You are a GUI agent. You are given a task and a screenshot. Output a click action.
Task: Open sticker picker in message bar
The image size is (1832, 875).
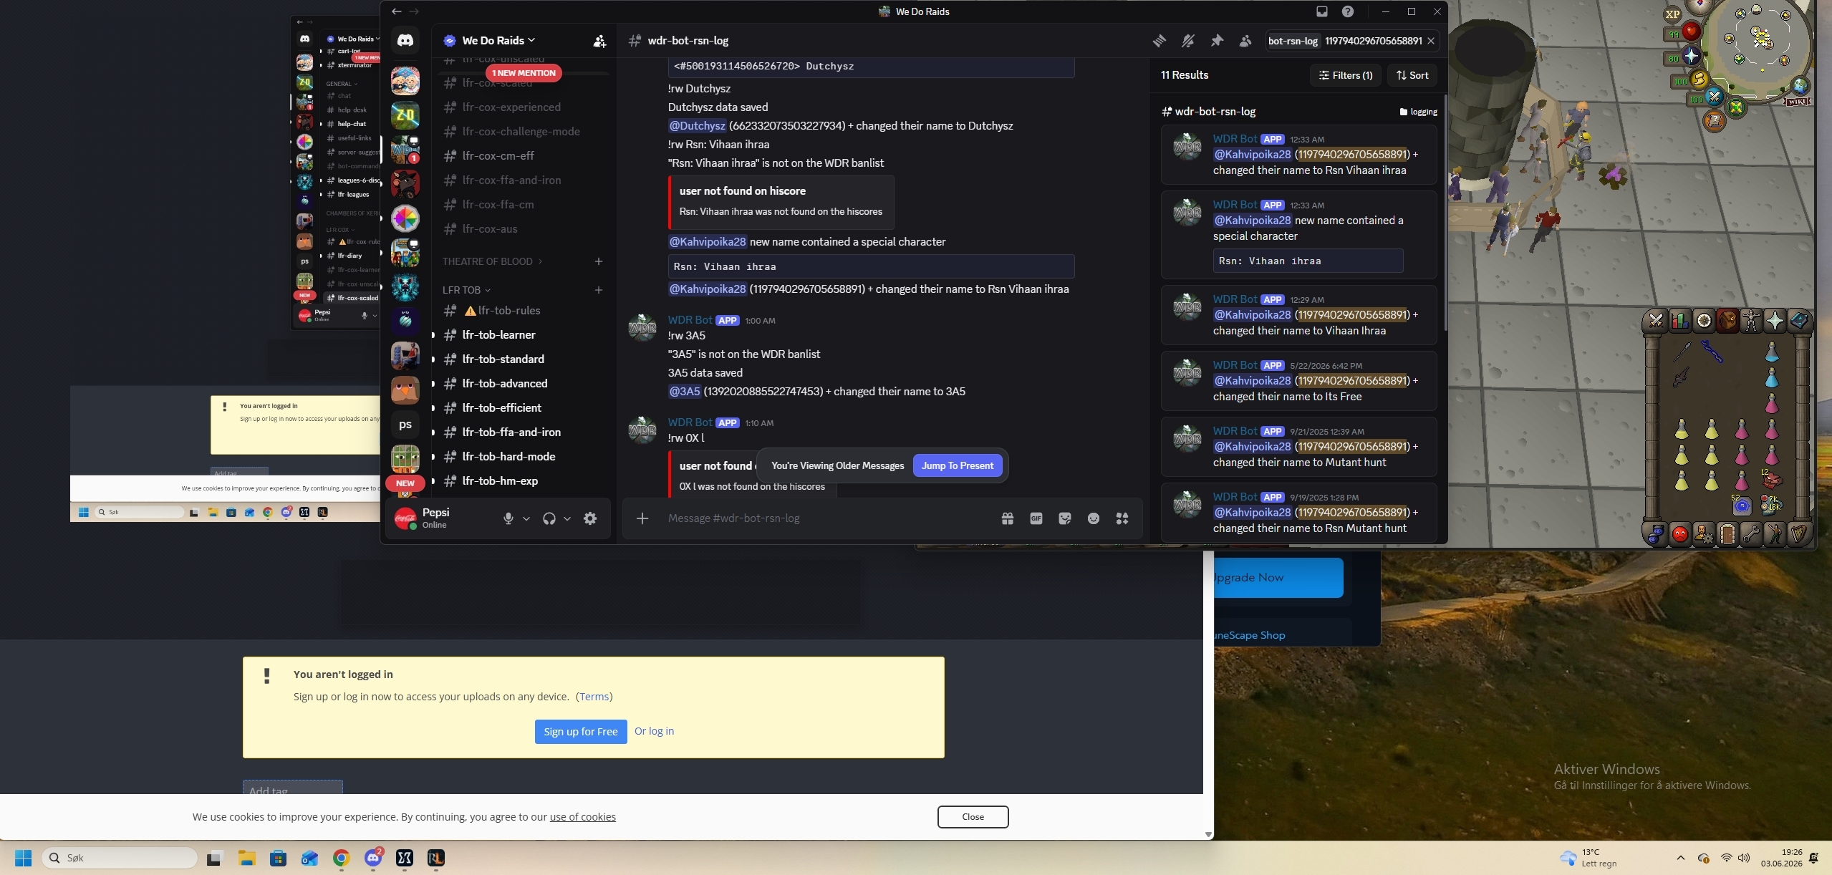tap(1065, 518)
